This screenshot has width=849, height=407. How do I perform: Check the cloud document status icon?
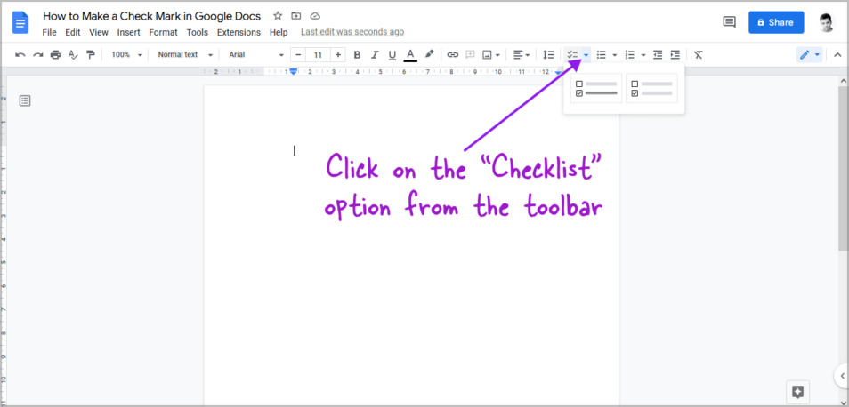314,16
